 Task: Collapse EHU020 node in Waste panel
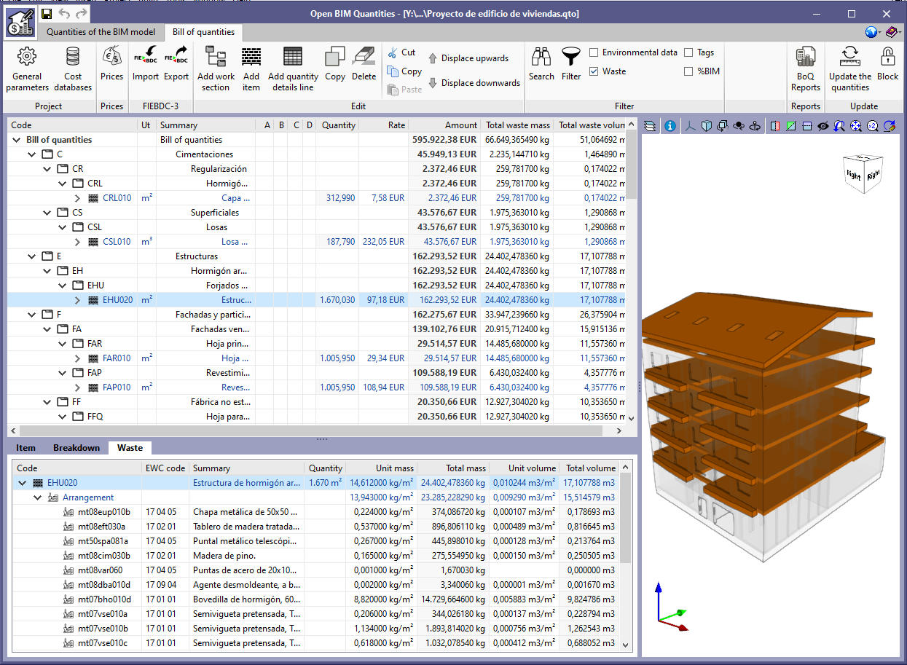[22, 483]
